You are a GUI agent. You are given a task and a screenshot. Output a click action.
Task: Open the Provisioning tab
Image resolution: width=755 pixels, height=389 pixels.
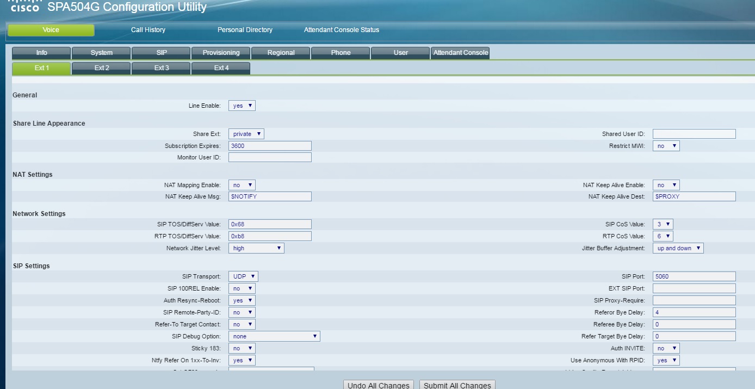click(x=221, y=53)
